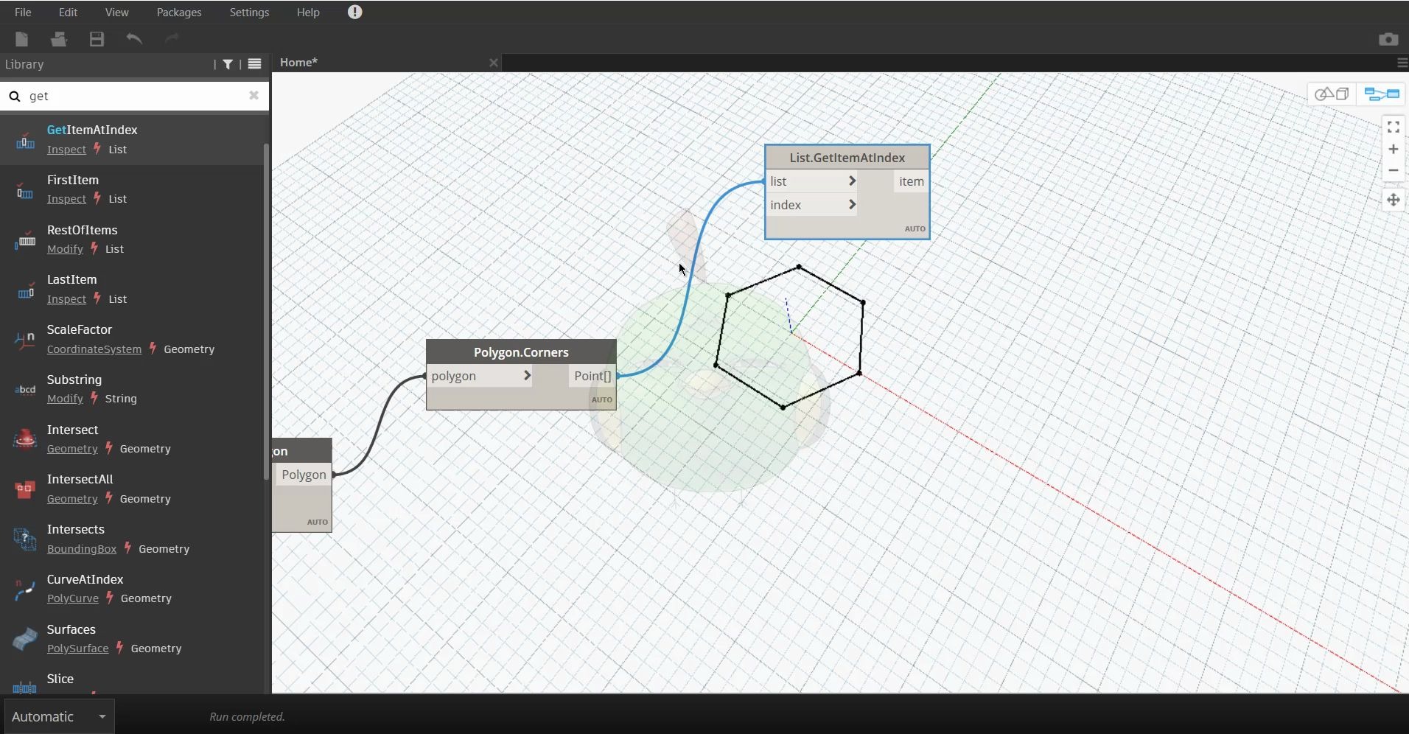Click the pan mode icon
Image resolution: width=1409 pixels, height=734 pixels.
(x=1393, y=200)
